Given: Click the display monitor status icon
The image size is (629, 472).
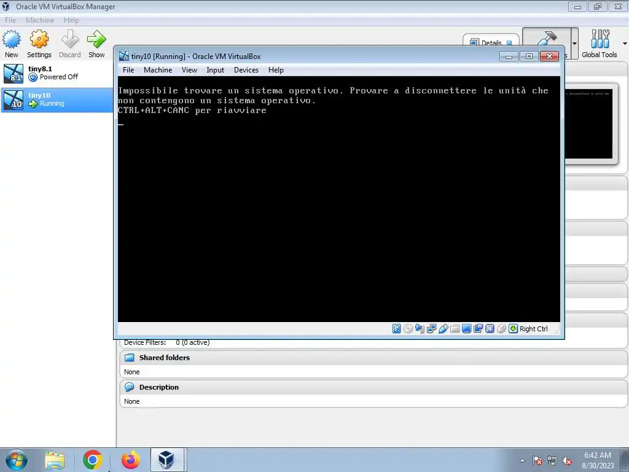Looking at the screenshot, I should coord(466,329).
